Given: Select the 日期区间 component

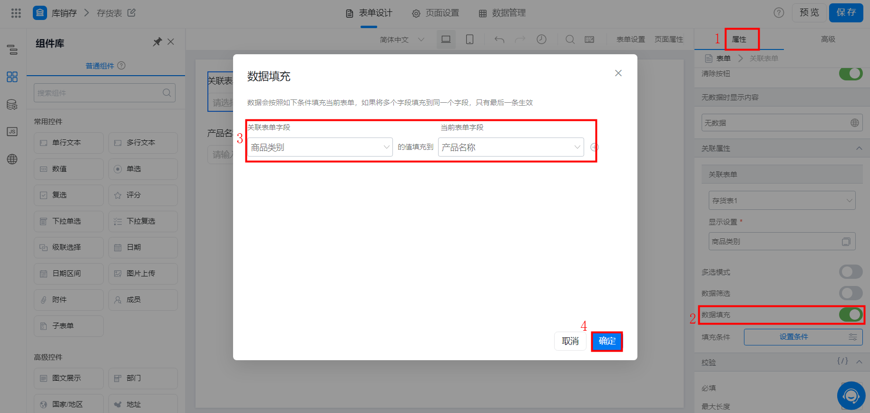Looking at the screenshot, I should (68, 274).
